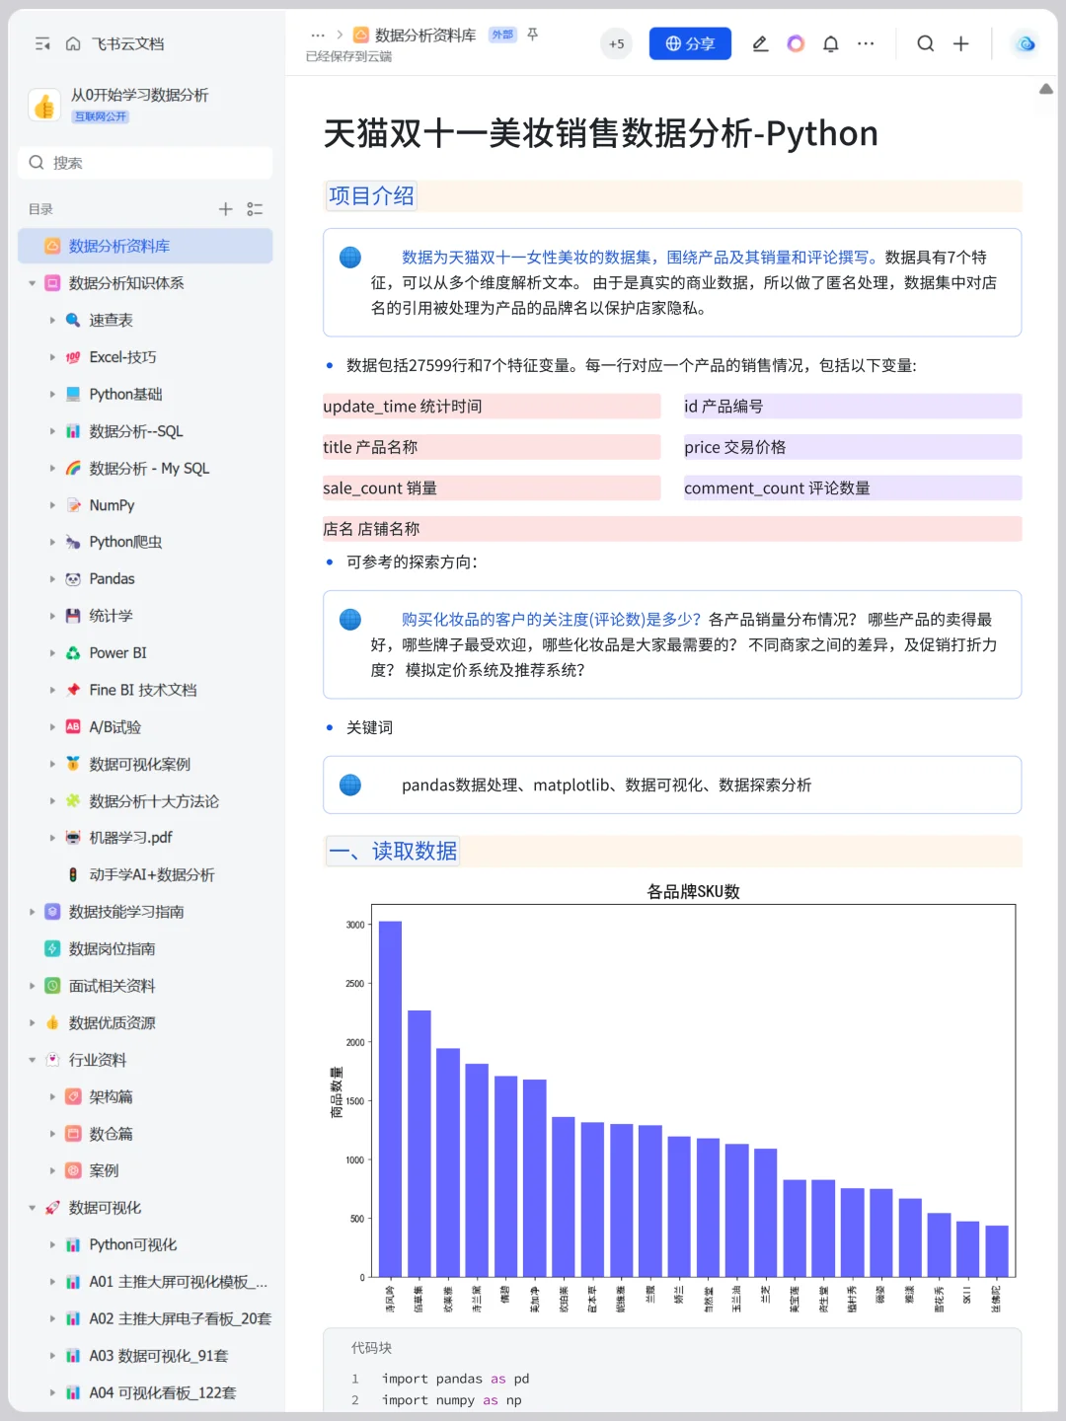
Task: Open the A03 数据可视化_91套 page
Action: click(x=159, y=1356)
